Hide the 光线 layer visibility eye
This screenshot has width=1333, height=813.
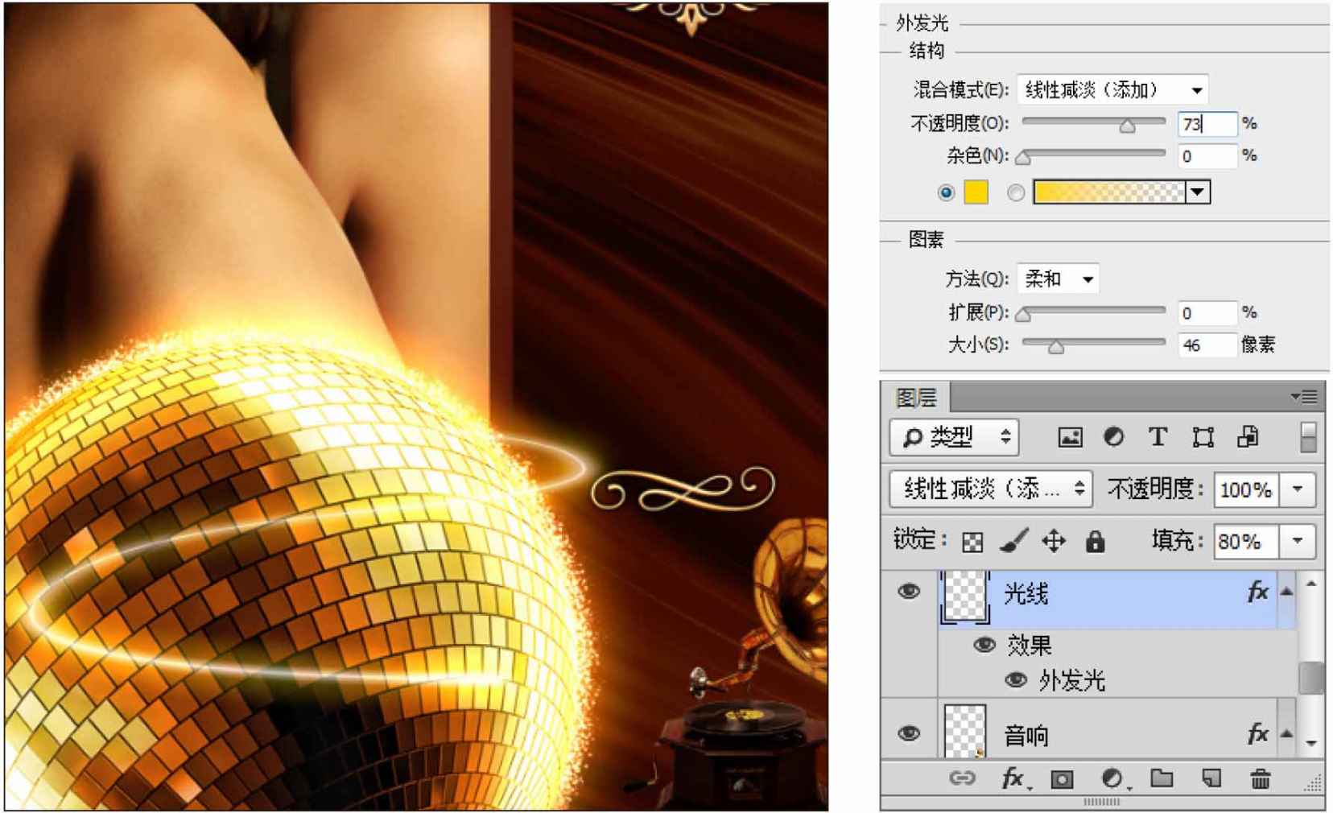click(909, 592)
